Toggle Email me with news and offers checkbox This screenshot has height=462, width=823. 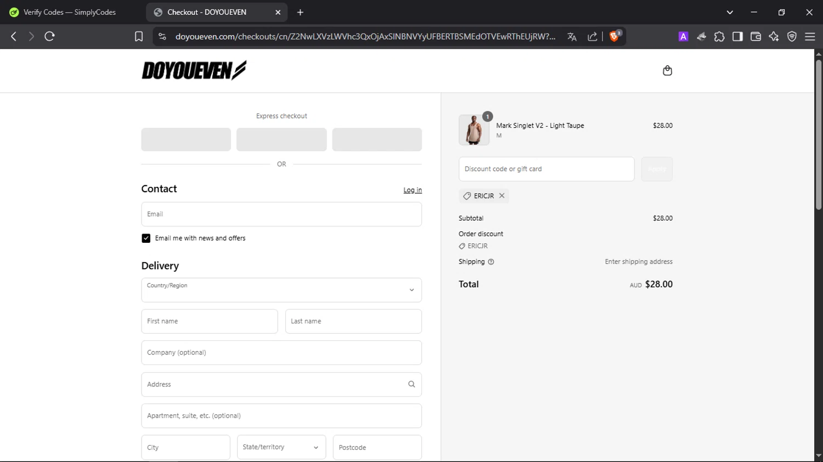tap(146, 238)
